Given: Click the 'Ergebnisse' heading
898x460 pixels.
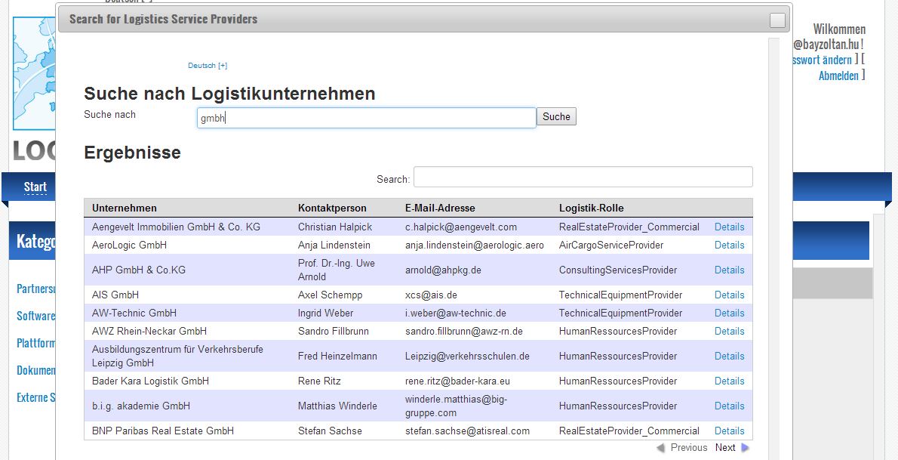Looking at the screenshot, I should click(x=132, y=153).
